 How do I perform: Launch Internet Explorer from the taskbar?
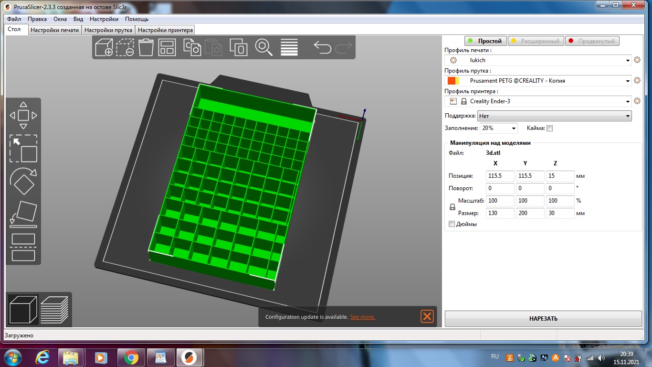tap(44, 357)
